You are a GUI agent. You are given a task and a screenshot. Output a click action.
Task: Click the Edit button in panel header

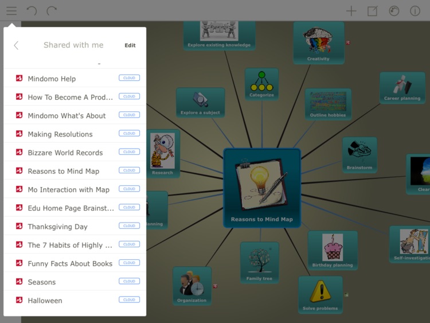pos(130,45)
